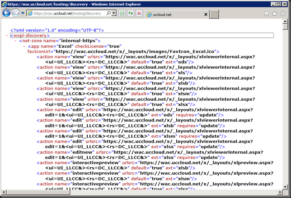Click edit action line with ext="xlsb" requires update
Image resolution: width=291 pixels, height=198 pixels.
145,123
